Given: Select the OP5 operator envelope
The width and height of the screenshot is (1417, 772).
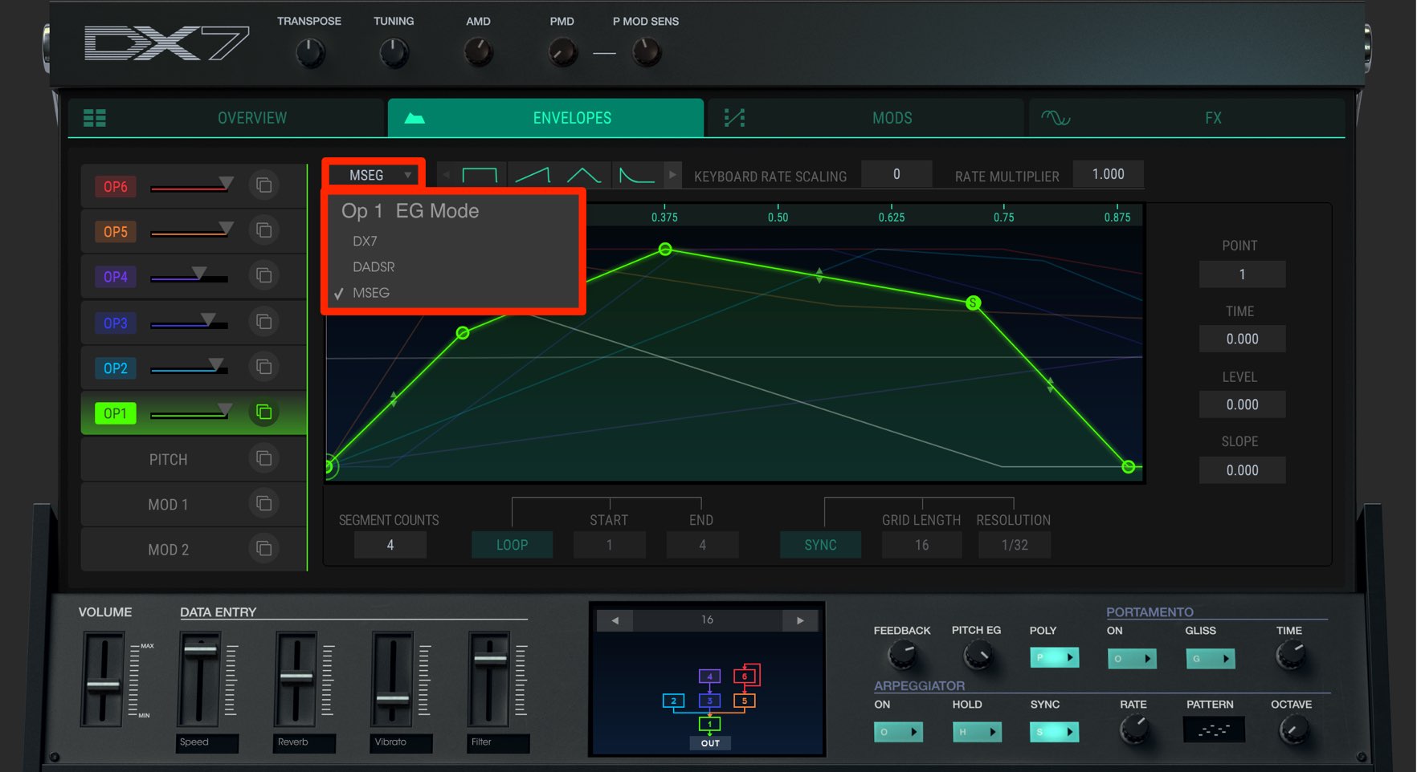Looking at the screenshot, I should (115, 231).
